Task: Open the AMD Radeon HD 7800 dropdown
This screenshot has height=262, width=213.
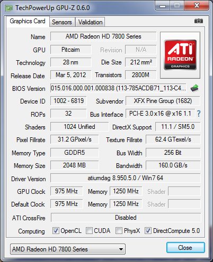Action: [x=68, y=249]
